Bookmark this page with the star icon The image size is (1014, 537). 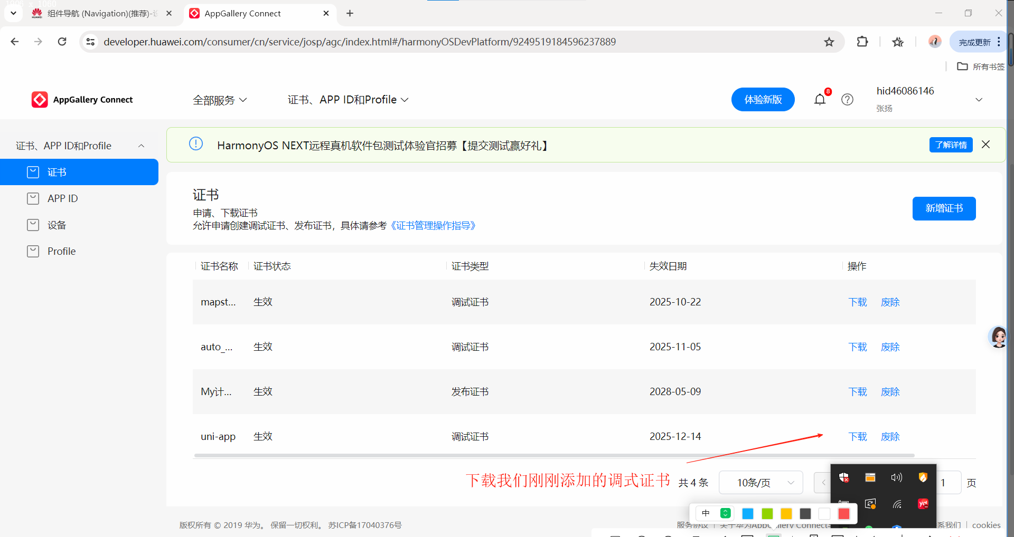tap(829, 42)
